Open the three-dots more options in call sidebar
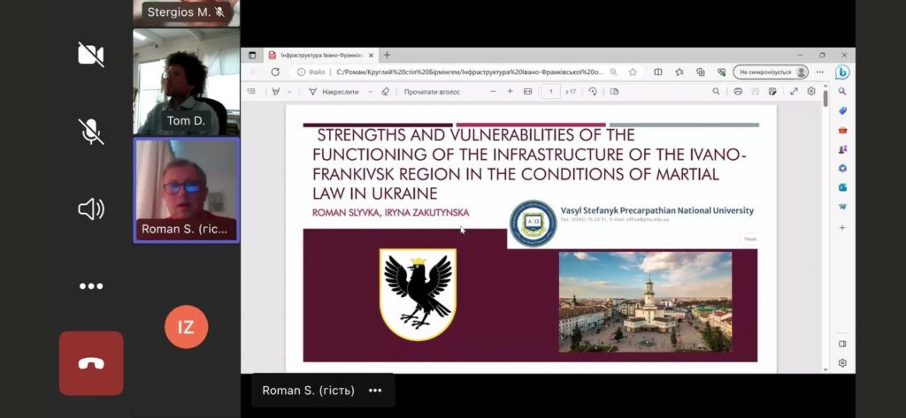This screenshot has width=906, height=418. click(90, 286)
